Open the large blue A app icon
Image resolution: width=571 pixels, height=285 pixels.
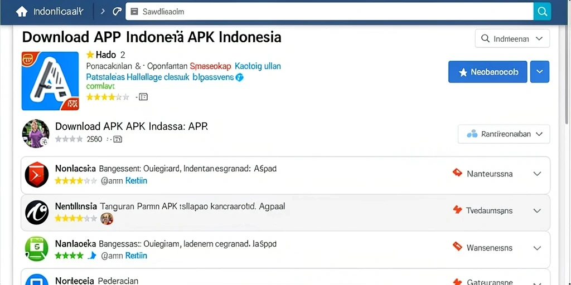click(50, 81)
